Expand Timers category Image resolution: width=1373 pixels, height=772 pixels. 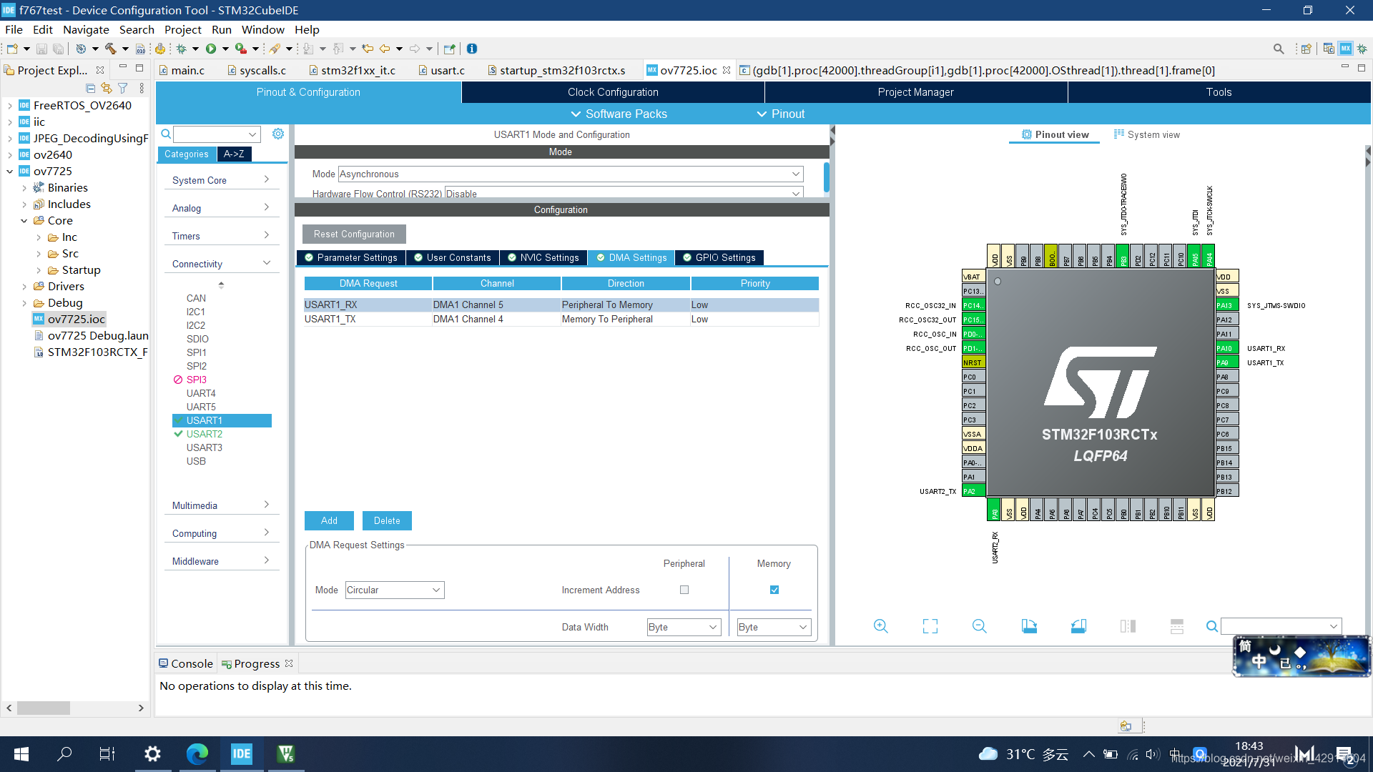pos(221,236)
